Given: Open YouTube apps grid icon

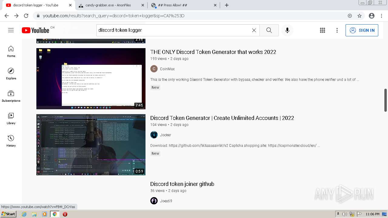Looking at the screenshot, I should (323, 30).
